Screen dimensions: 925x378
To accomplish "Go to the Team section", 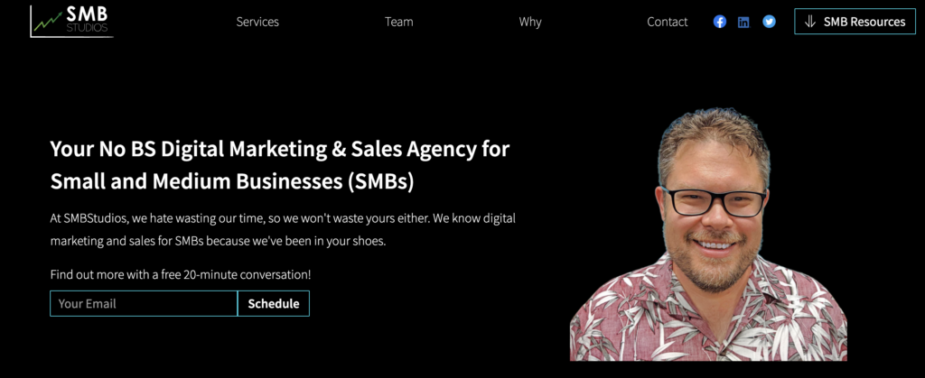I will point(398,22).
